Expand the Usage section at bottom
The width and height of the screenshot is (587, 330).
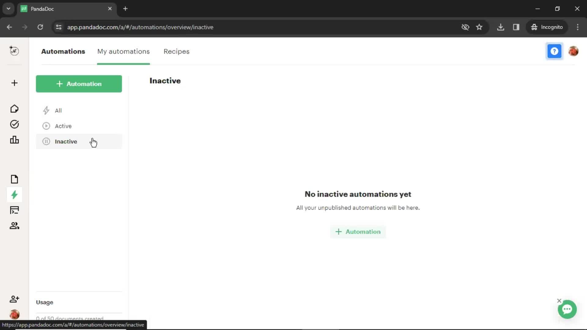coord(45,302)
